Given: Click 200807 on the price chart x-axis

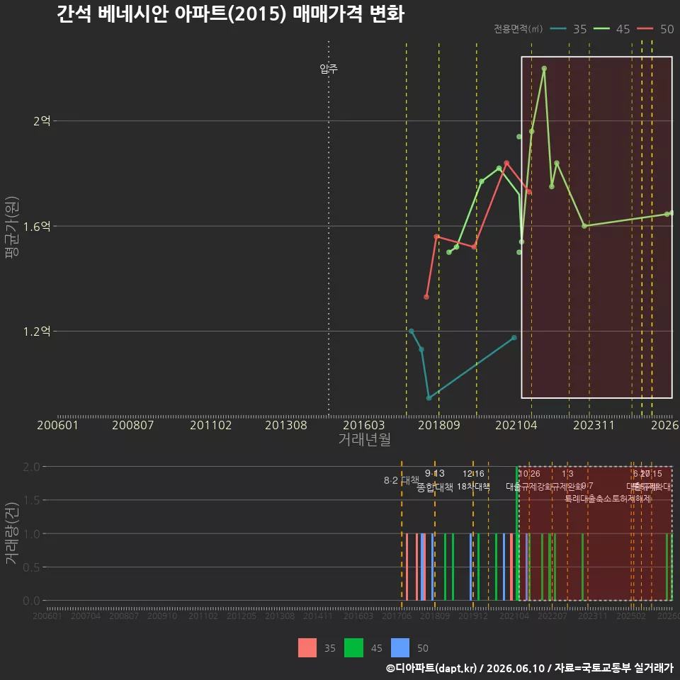Looking at the screenshot, I should coord(132,425).
